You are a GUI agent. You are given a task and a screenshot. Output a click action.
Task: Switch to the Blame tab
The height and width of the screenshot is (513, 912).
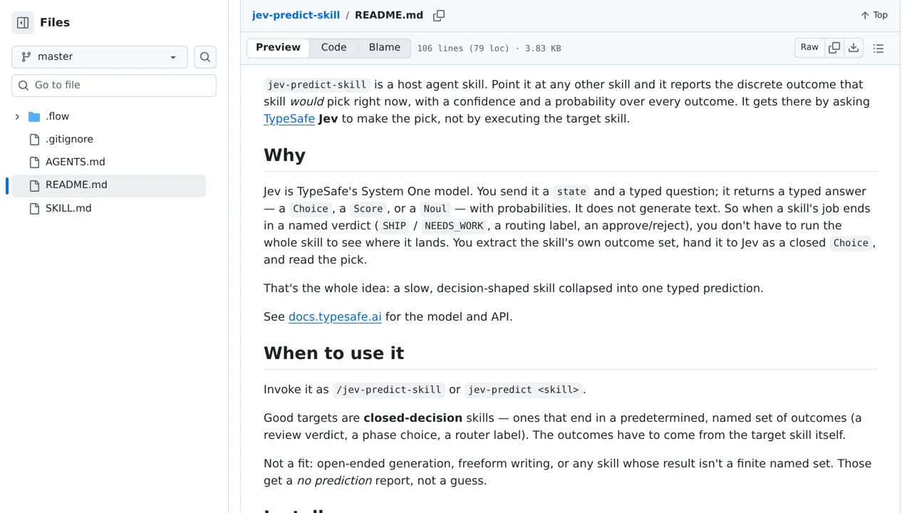click(x=385, y=48)
